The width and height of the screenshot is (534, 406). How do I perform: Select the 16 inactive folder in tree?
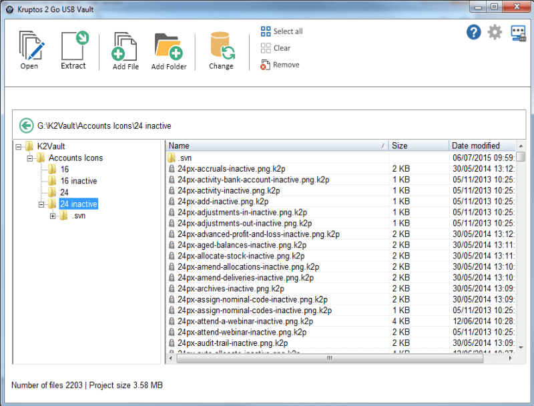(x=78, y=181)
